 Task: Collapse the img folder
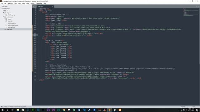click(x=3, y=13)
